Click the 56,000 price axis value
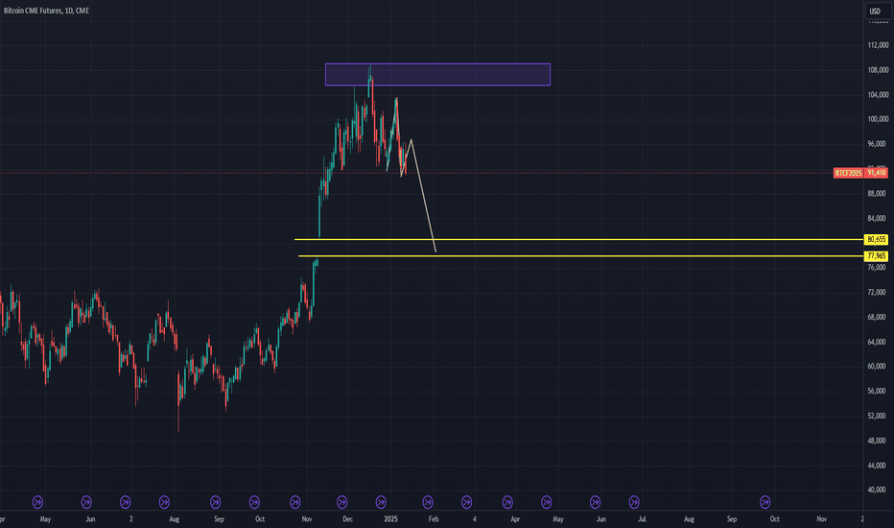The height and width of the screenshot is (528, 894). [x=877, y=391]
